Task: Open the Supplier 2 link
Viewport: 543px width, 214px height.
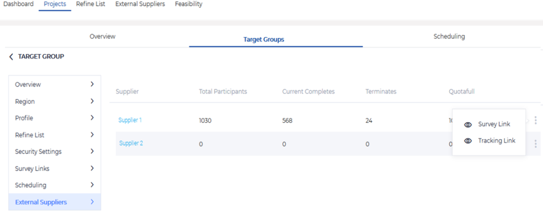Action: point(131,143)
